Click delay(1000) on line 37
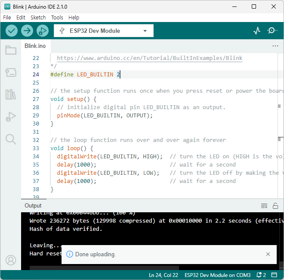This screenshot has width=284, height=280. pos(77,181)
